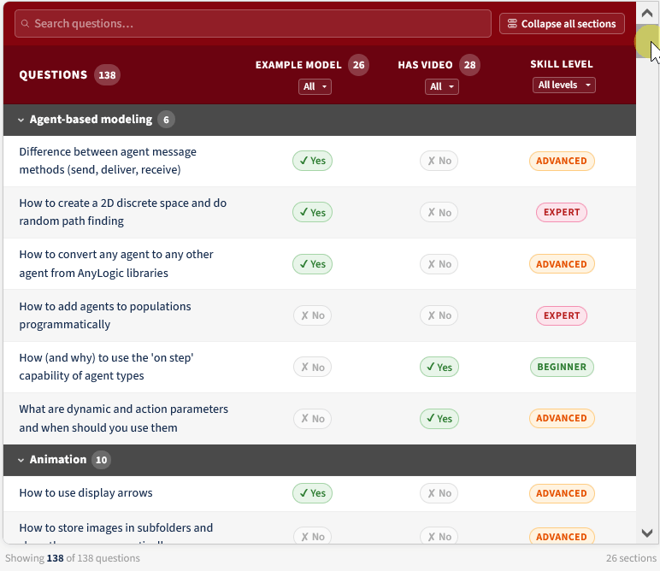Click the Example Model count badge 26
Screen dimensions: 660x571
(358, 65)
